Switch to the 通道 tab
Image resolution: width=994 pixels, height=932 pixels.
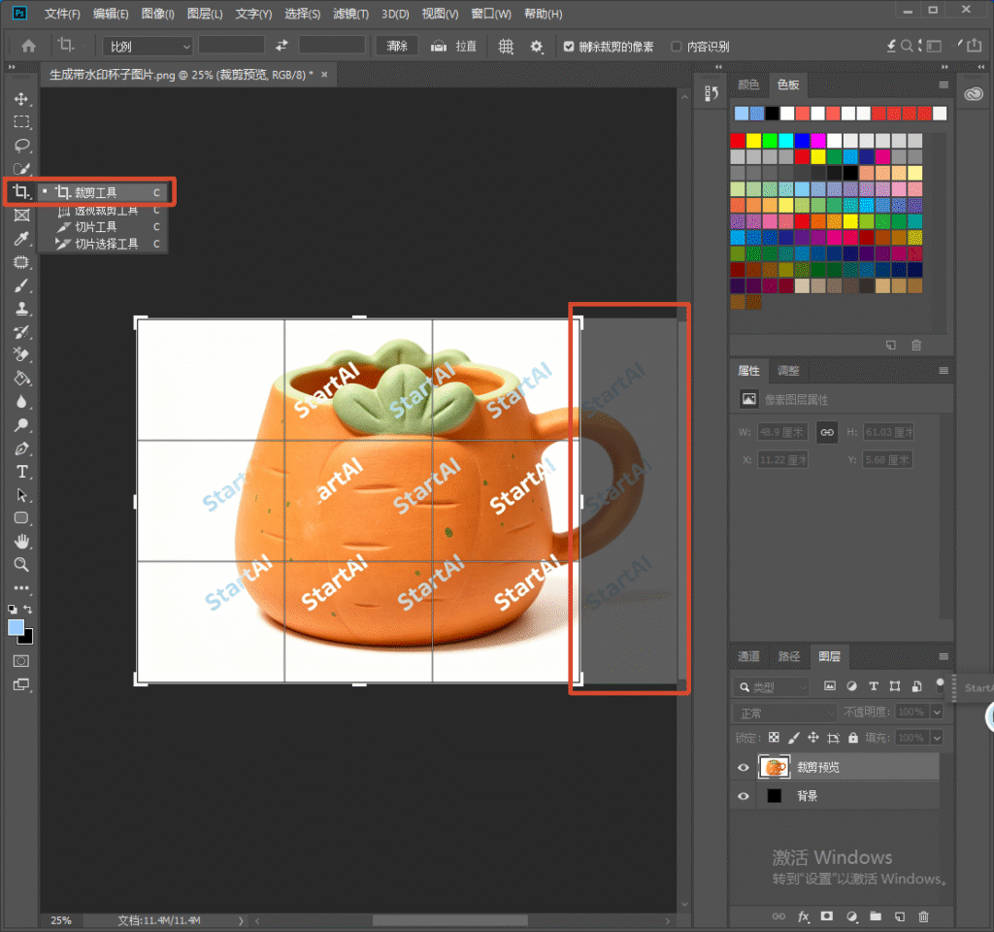pos(748,656)
